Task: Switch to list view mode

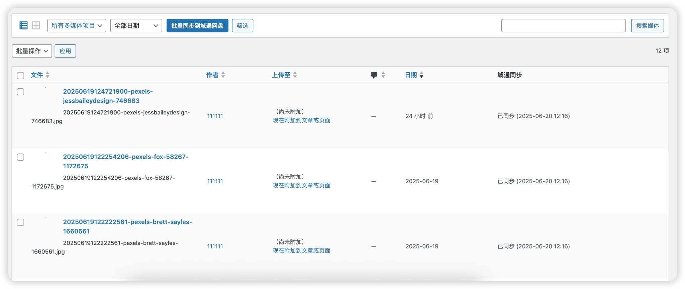Action: [23, 25]
